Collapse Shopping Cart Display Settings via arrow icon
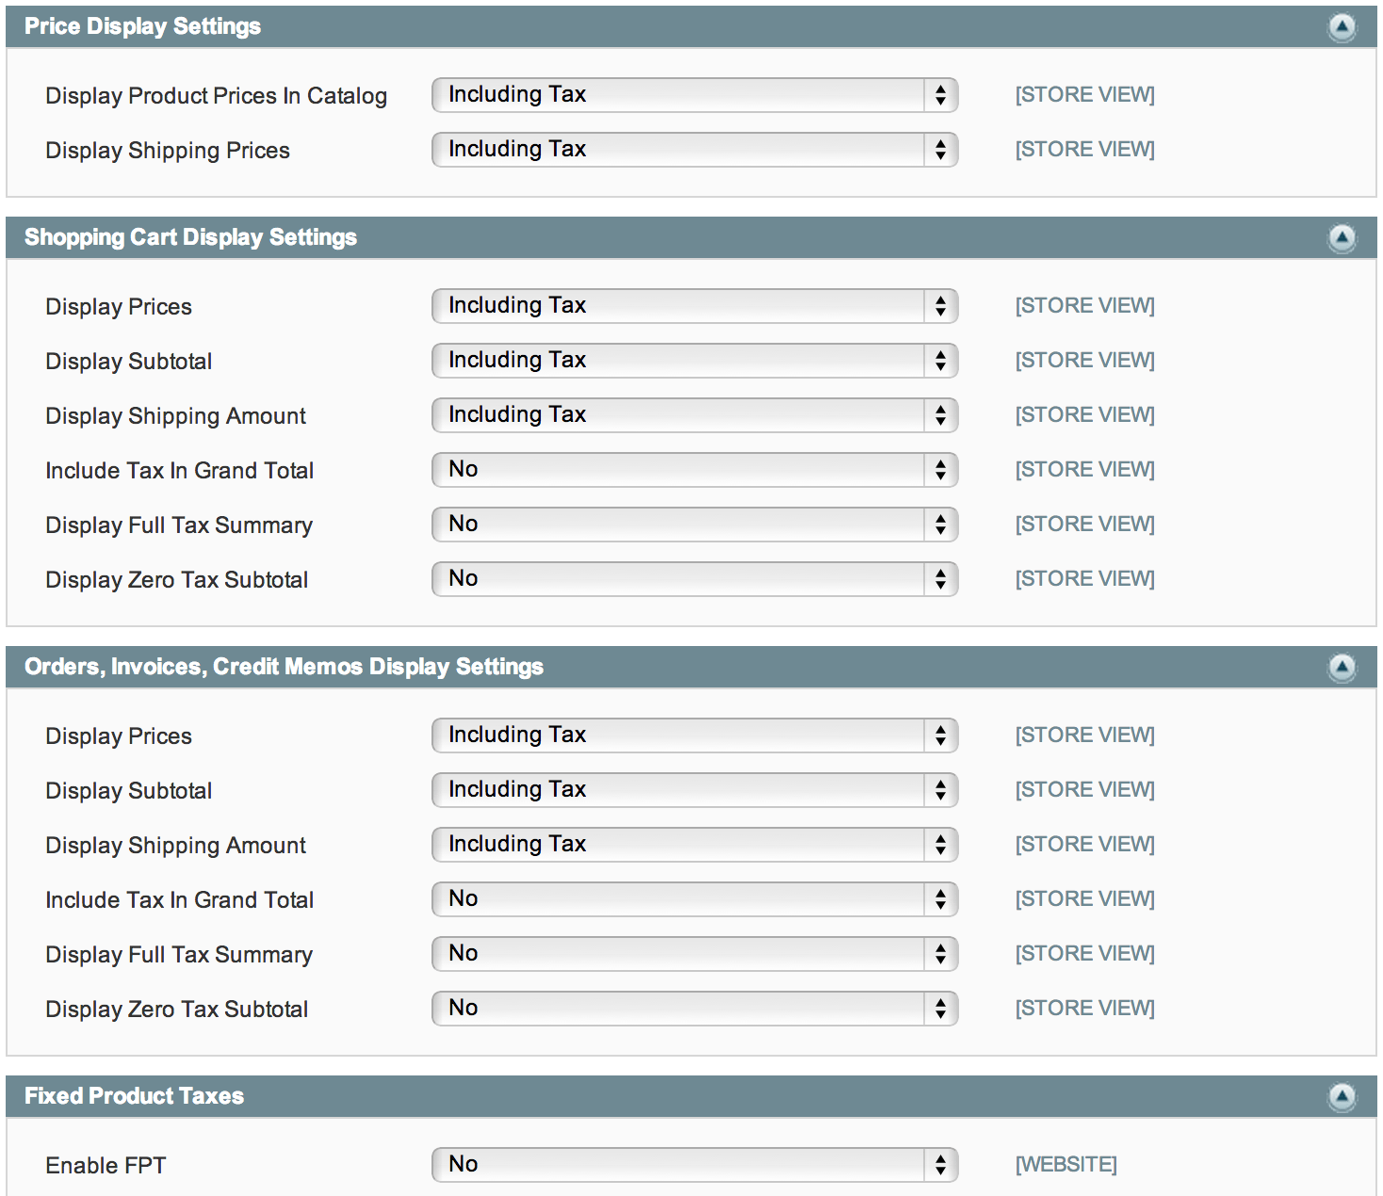Viewport: 1383px width, 1196px height. tap(1342, 238)
